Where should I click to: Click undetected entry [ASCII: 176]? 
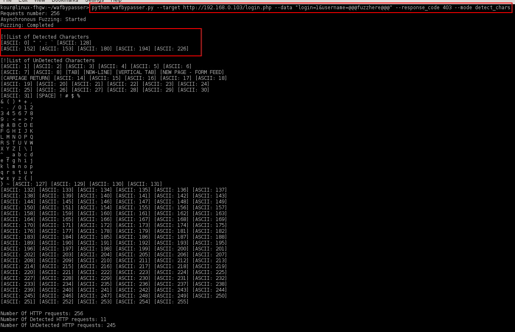[18, 231]
